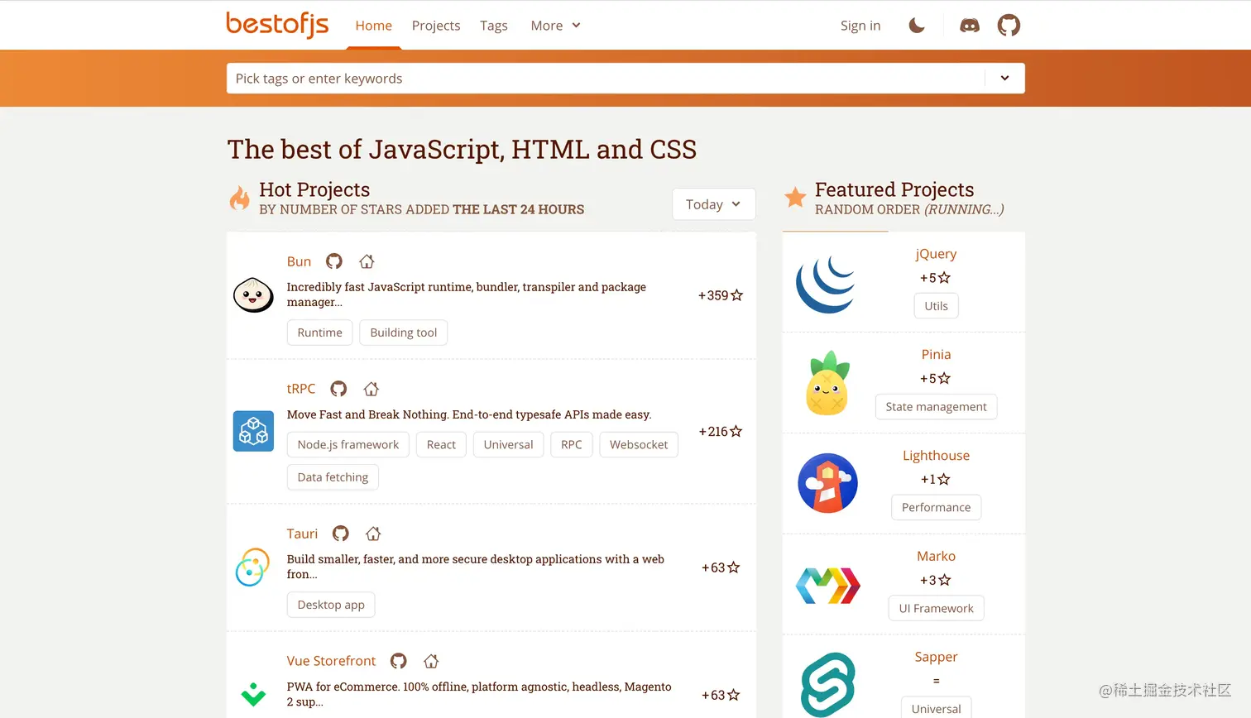Click the bestofjs logo

[277, 24]
